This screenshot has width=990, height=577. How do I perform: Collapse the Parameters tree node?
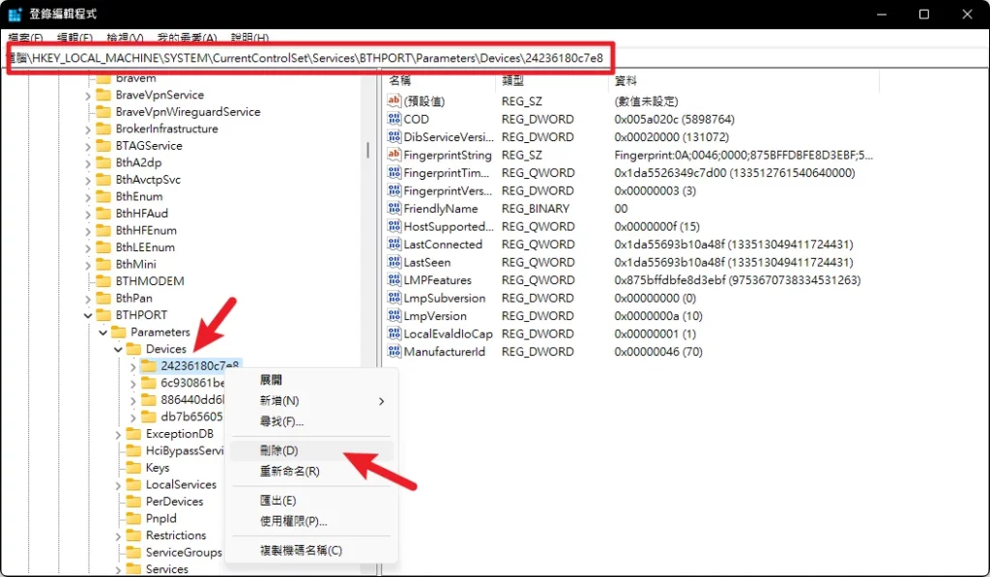(x=102, y=332)
